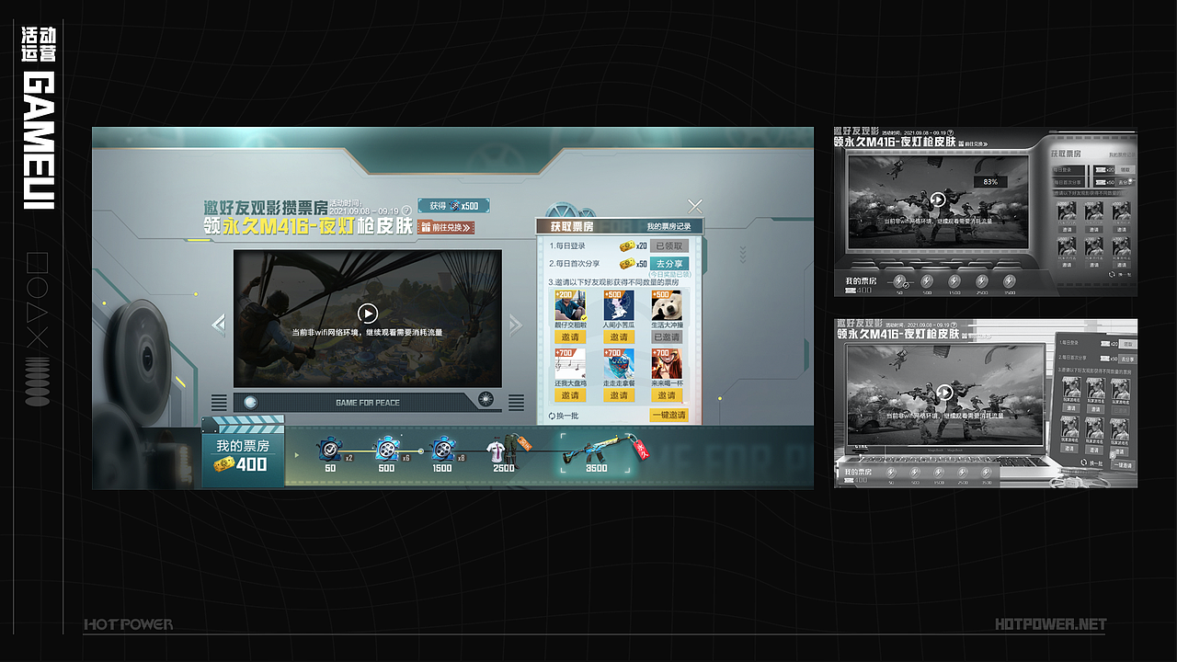
Task: Click 领取 button in top grayscale mockup
Action: coord(1125,170)
